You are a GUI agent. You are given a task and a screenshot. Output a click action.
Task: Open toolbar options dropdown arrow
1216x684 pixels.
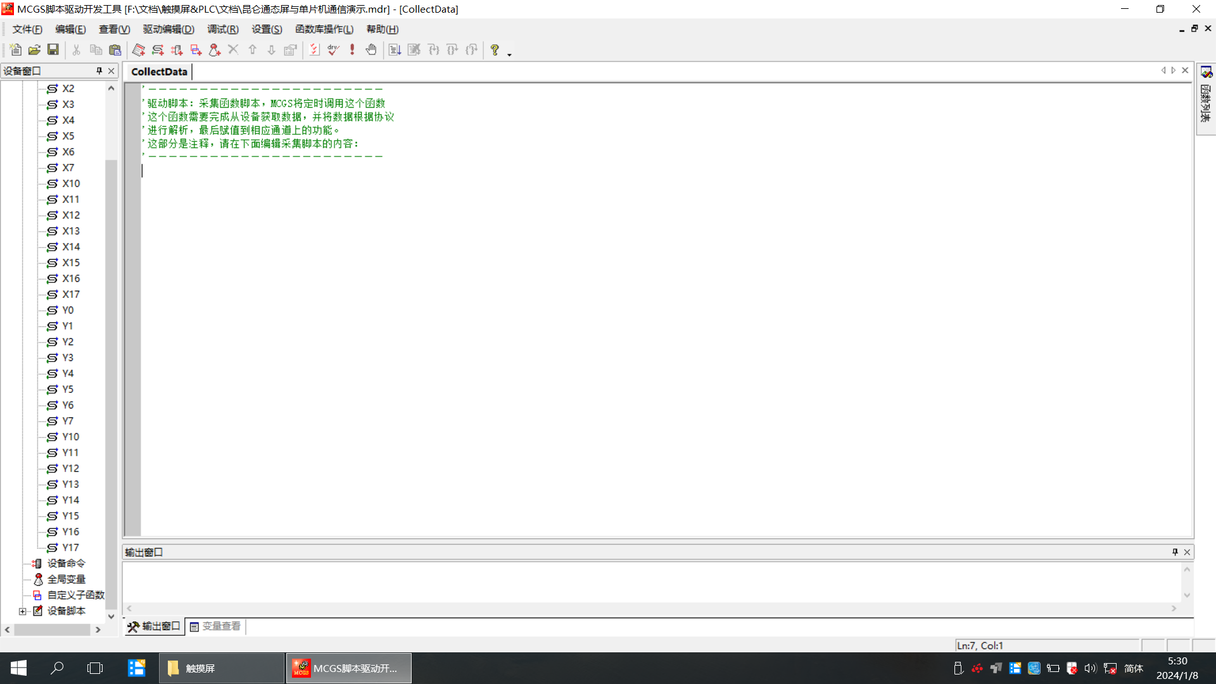[x=509, y=54]
